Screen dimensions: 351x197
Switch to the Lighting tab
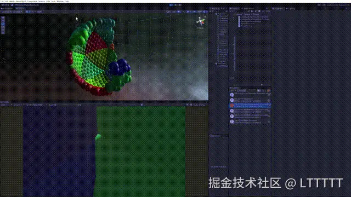[291, 9]
